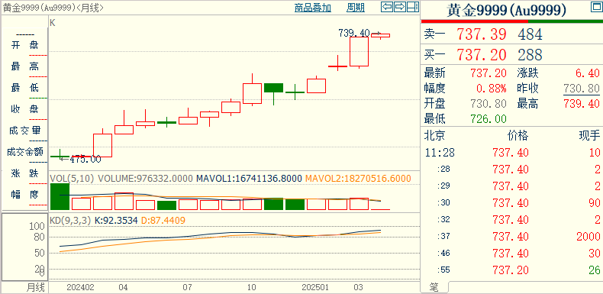Click the K label atop candlestick chart
This screenshot has height=294, width=603.
tap(53, 23)
